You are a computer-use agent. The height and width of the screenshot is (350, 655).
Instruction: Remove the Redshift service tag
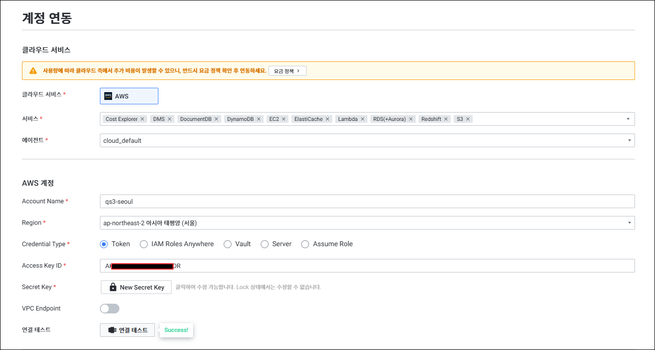(446, 119)
